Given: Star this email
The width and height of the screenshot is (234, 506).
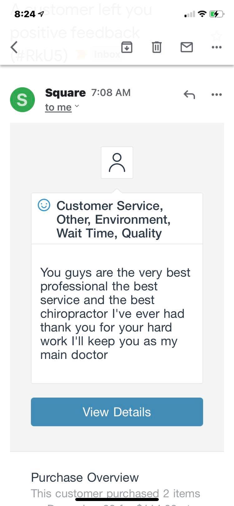Looking at the screenshot, I should click(x=216, y=36).
